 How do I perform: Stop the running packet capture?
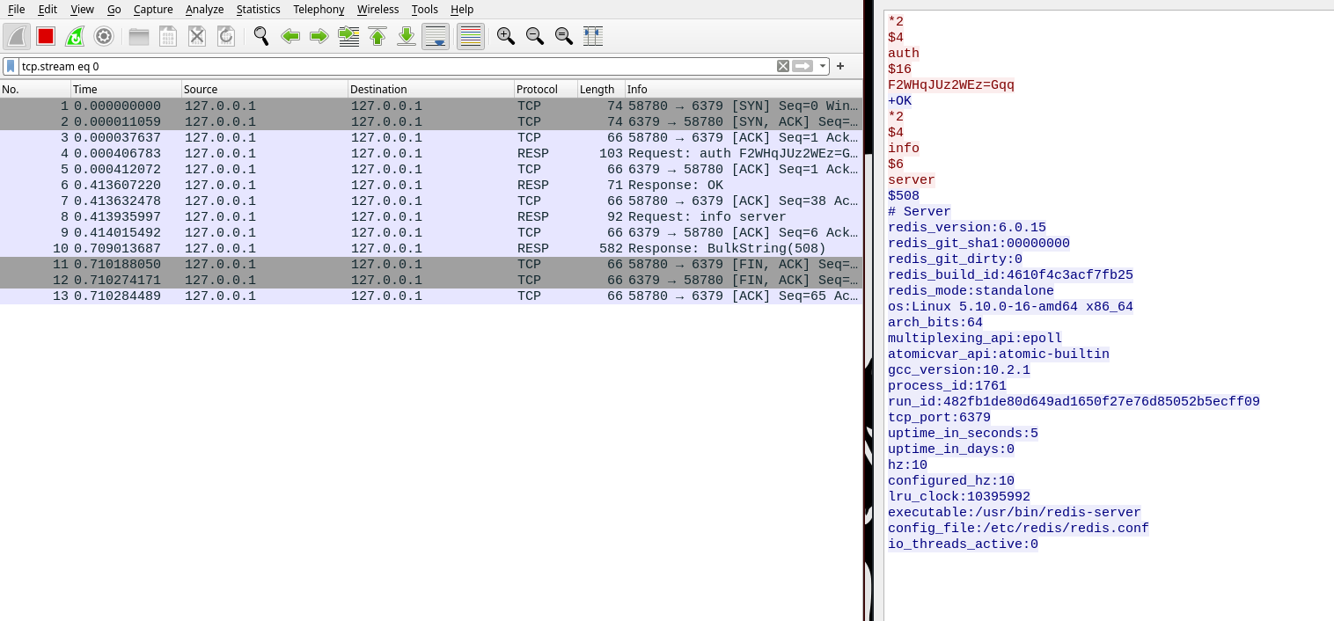tap(46, 36)
